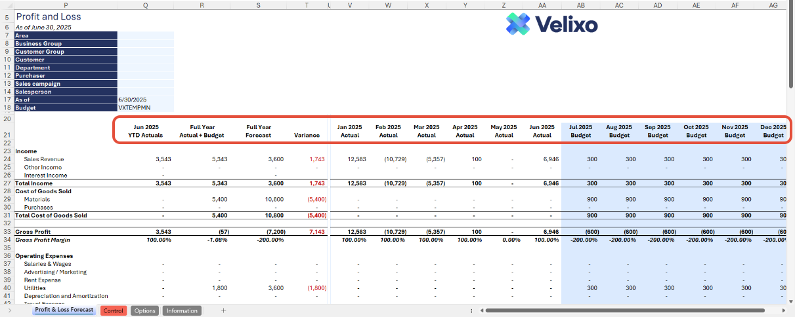The width and height of the screenshot is (795, 317).
Task: Select column AA header
Action: click(x=542, y=5)
